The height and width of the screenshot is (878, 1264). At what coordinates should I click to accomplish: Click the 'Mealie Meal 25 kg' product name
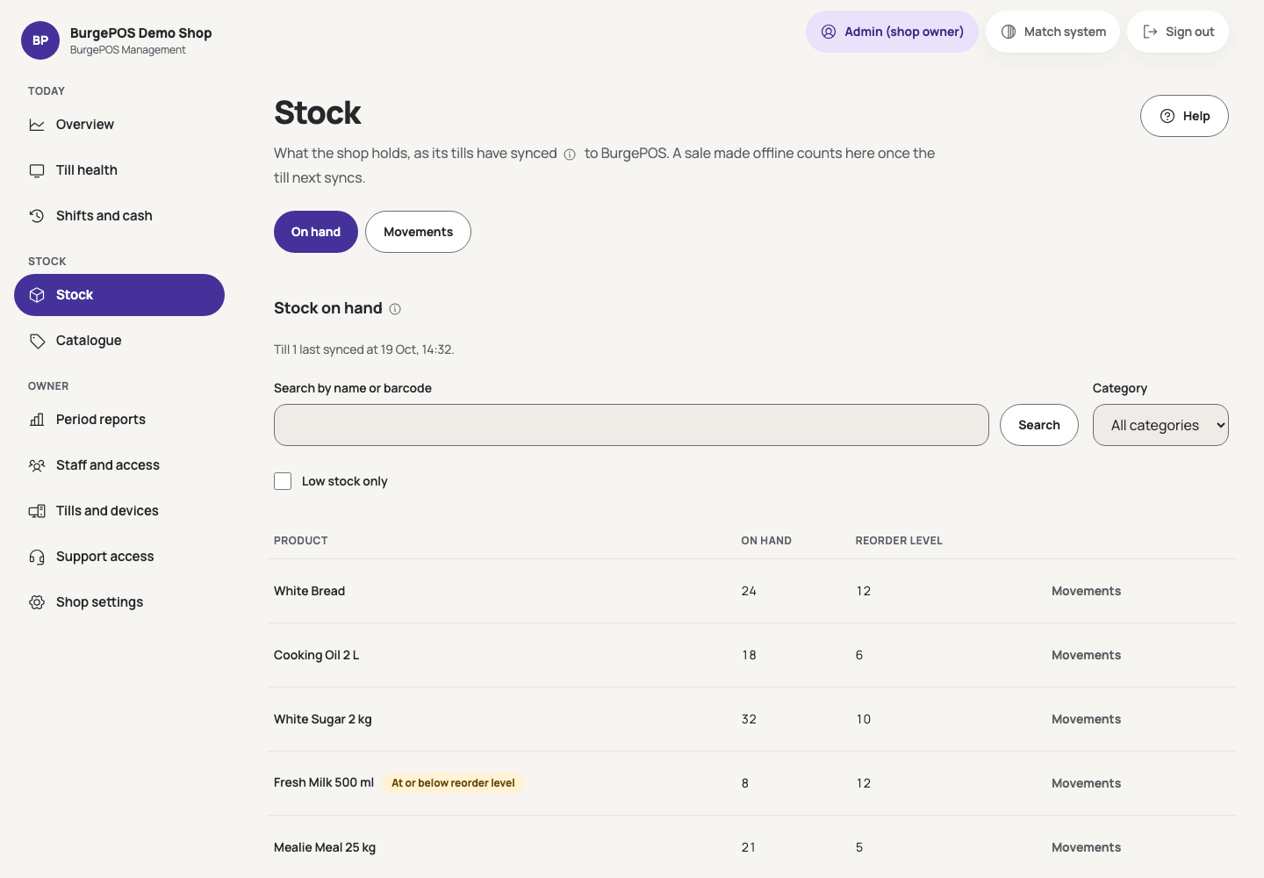pos(325,847)
